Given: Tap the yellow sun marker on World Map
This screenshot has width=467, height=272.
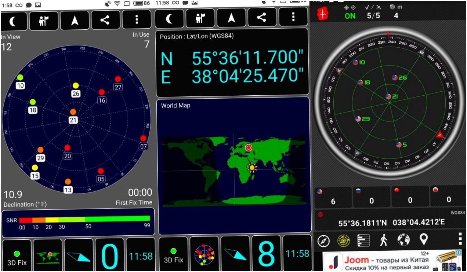Looking at the screenshot, I should 252,168.
